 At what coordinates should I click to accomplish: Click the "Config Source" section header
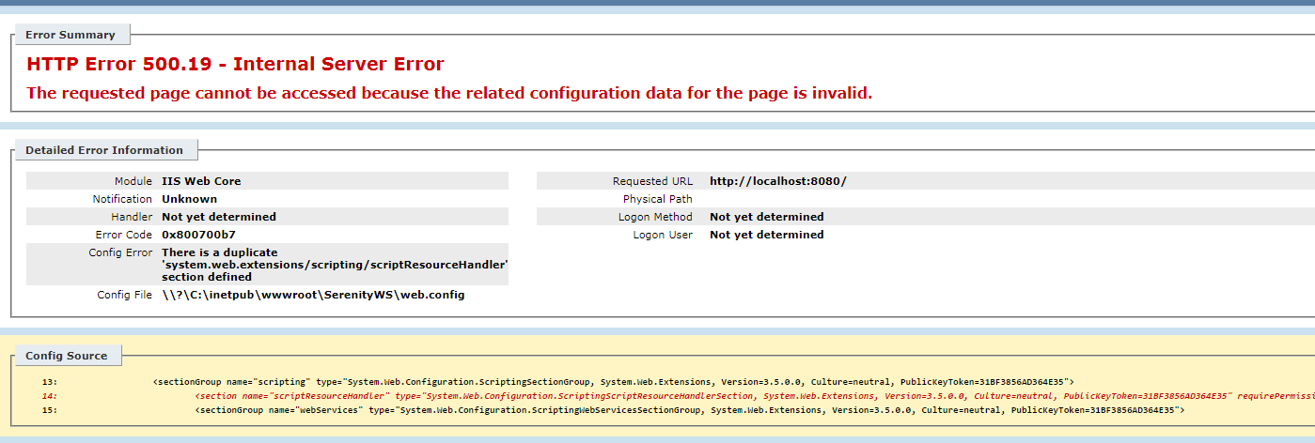tap(67, 356)
